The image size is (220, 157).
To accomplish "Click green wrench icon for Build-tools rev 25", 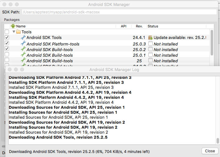I will (x=23, y=60).
